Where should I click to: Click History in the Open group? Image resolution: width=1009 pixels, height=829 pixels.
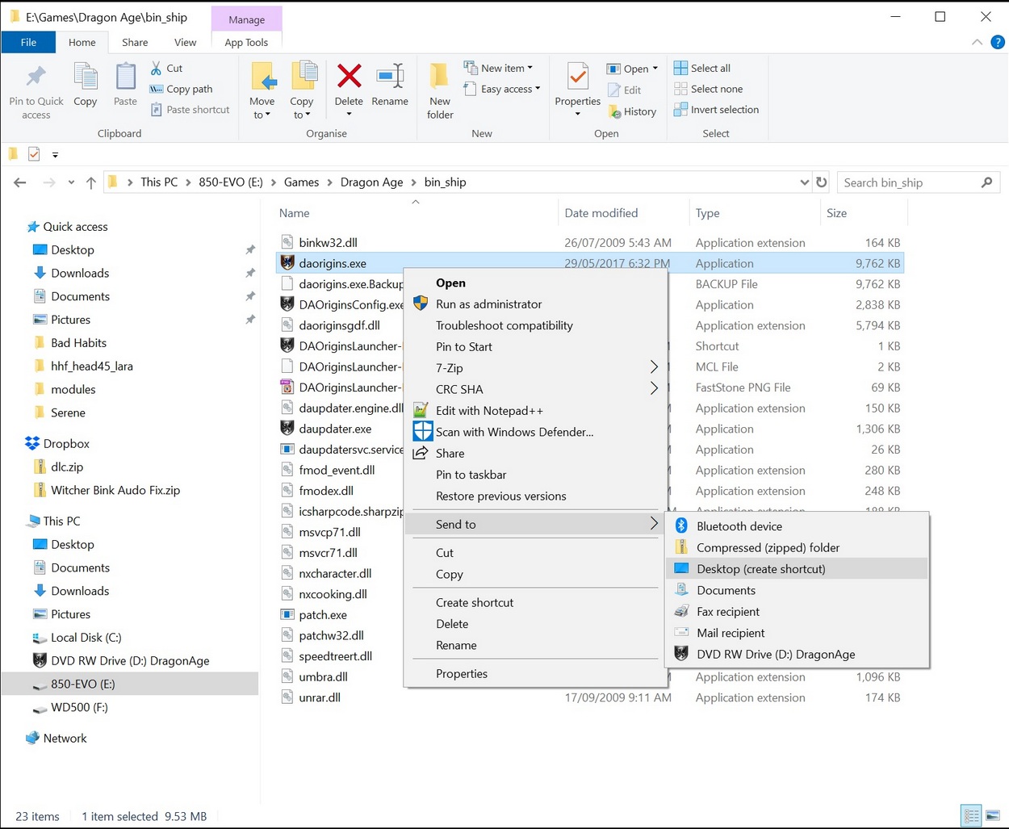click(x=632, y=111)
